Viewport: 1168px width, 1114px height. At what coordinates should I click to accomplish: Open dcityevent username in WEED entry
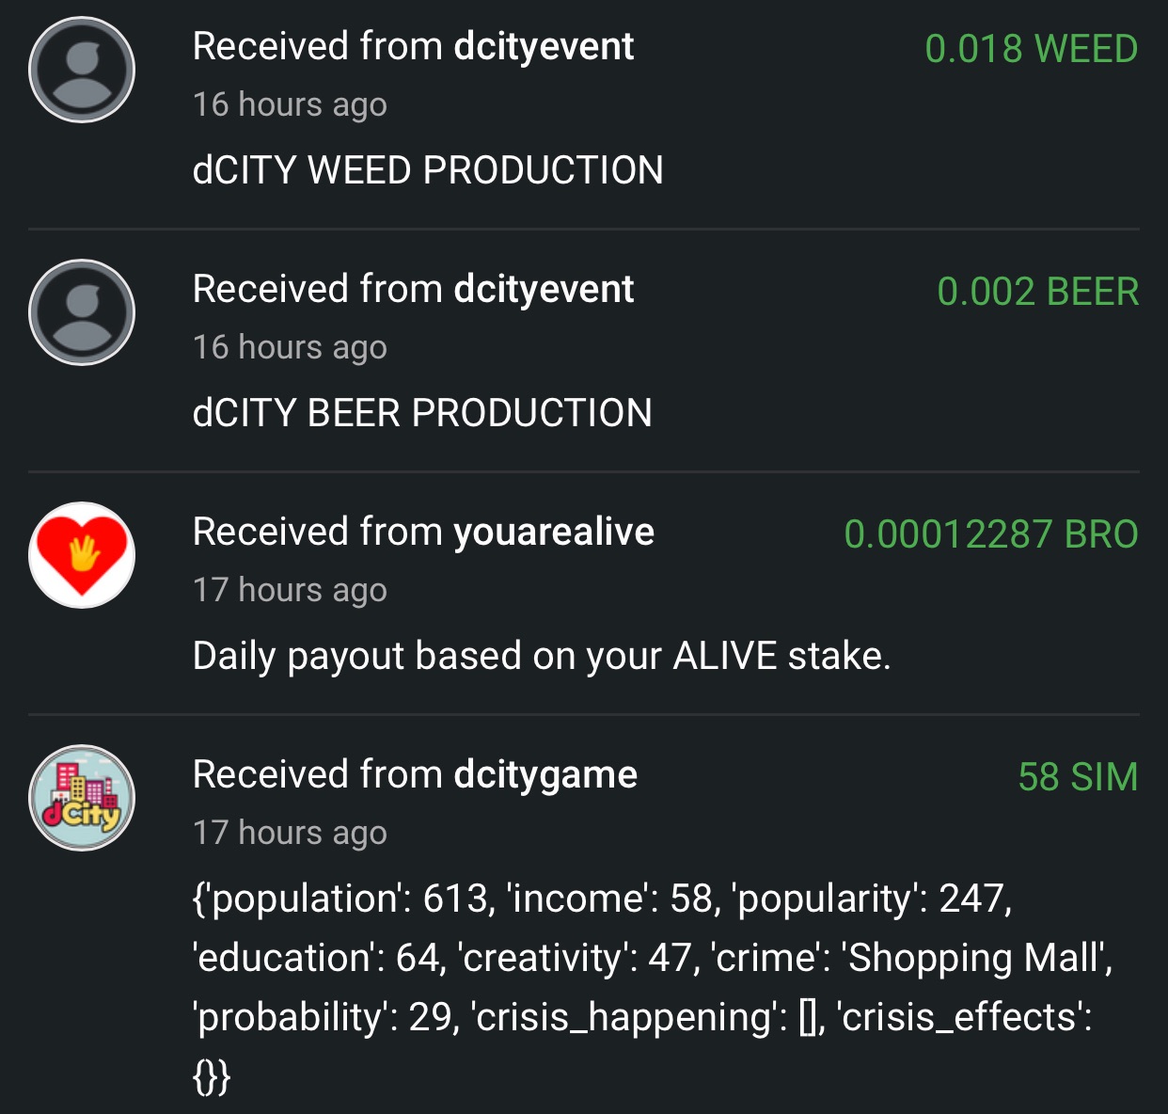[x=544, y=47]
